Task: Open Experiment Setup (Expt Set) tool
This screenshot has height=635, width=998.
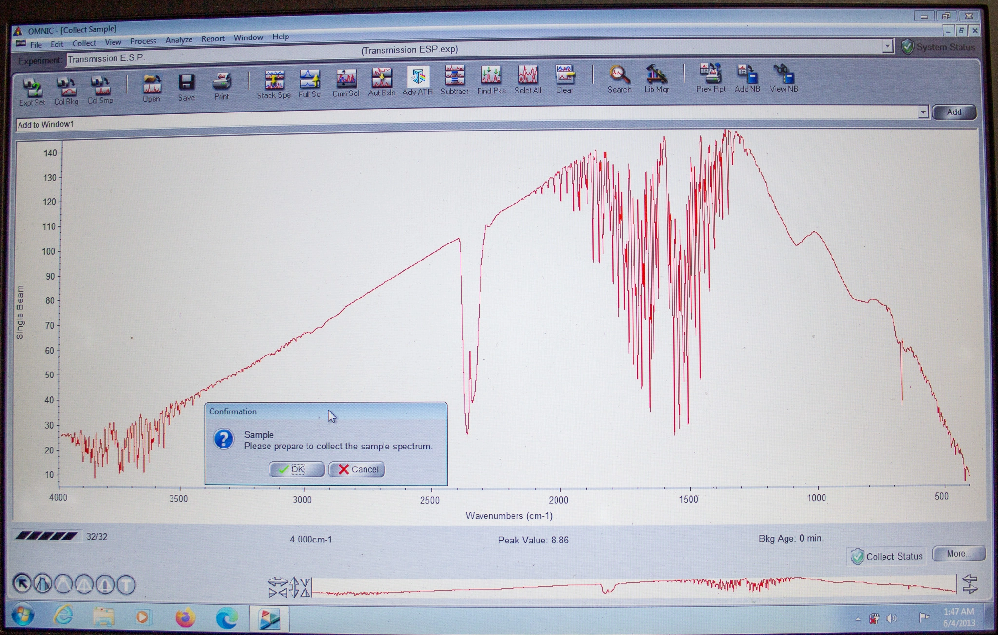Action: click(x=32, y=91)
